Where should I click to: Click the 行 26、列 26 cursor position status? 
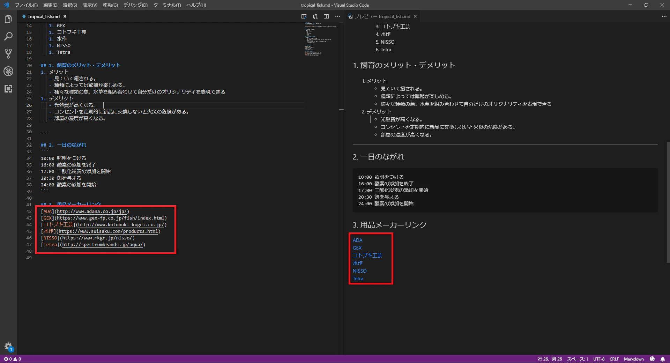[x=550, y=359]
